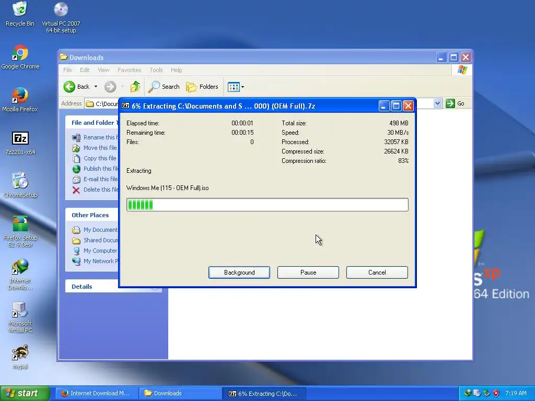Select the 7z2201-x64 installer icon
This screenshot has height=401, width=535.
[x=20, y=143]
